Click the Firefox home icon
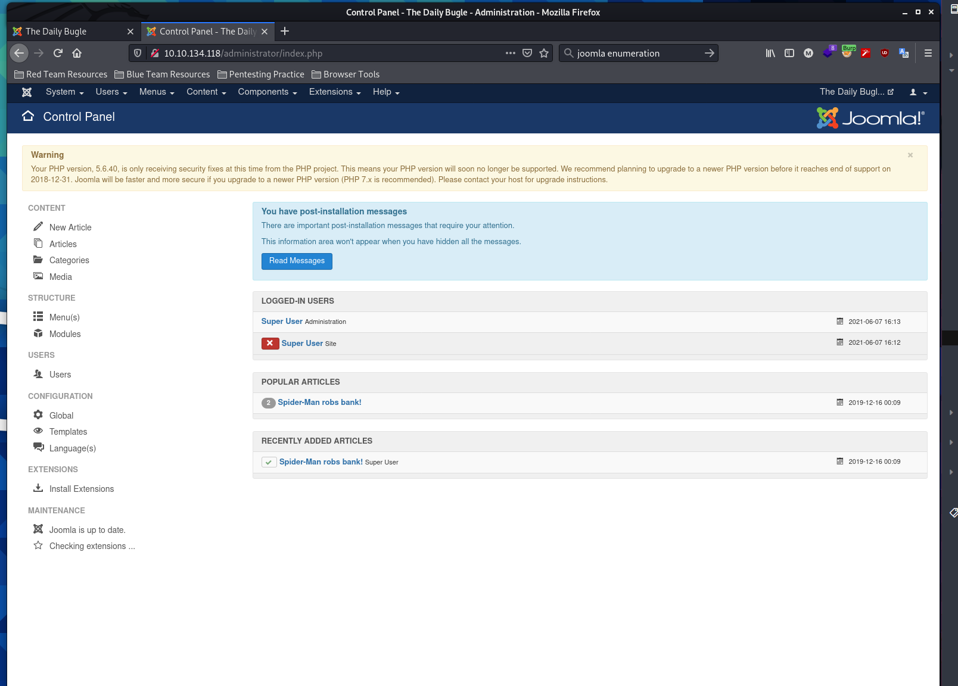This screenshot has height=686, width=958. [x=77, y=53]
